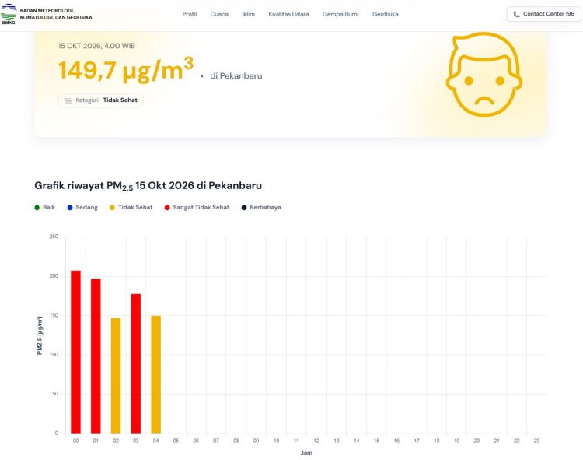Click the 23 hour label on x-axis

pos(536,441)
